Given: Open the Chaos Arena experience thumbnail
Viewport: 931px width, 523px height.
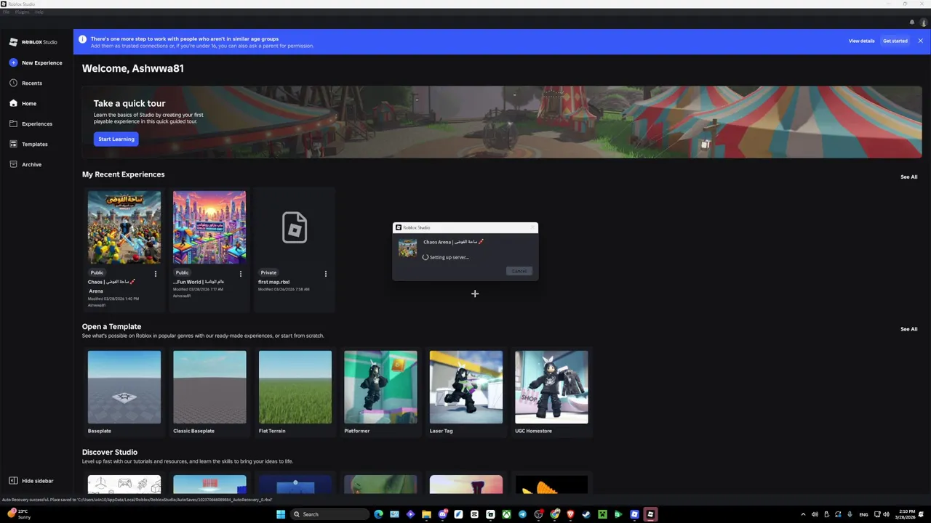Looking at the screenshot, I should coord(124,227).
